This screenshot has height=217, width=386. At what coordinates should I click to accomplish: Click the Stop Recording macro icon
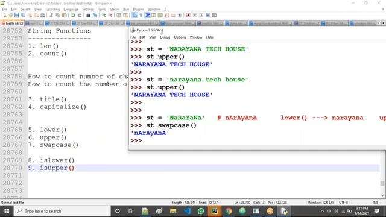(x=195, y=15)
